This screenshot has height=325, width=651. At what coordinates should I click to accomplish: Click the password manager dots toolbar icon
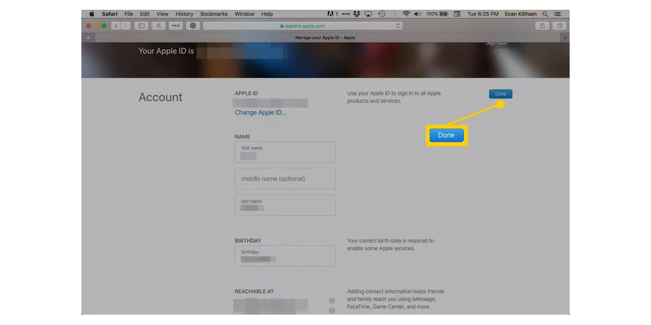(176, 26)
